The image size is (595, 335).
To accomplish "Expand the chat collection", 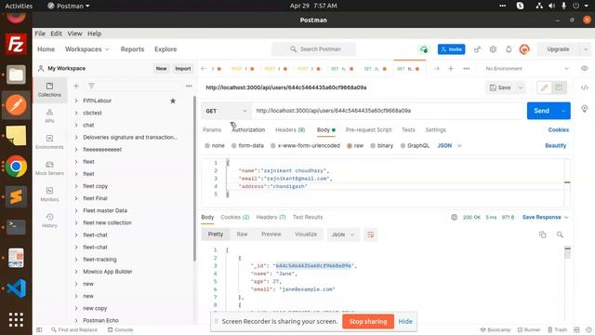I will (x=76, y=125).
